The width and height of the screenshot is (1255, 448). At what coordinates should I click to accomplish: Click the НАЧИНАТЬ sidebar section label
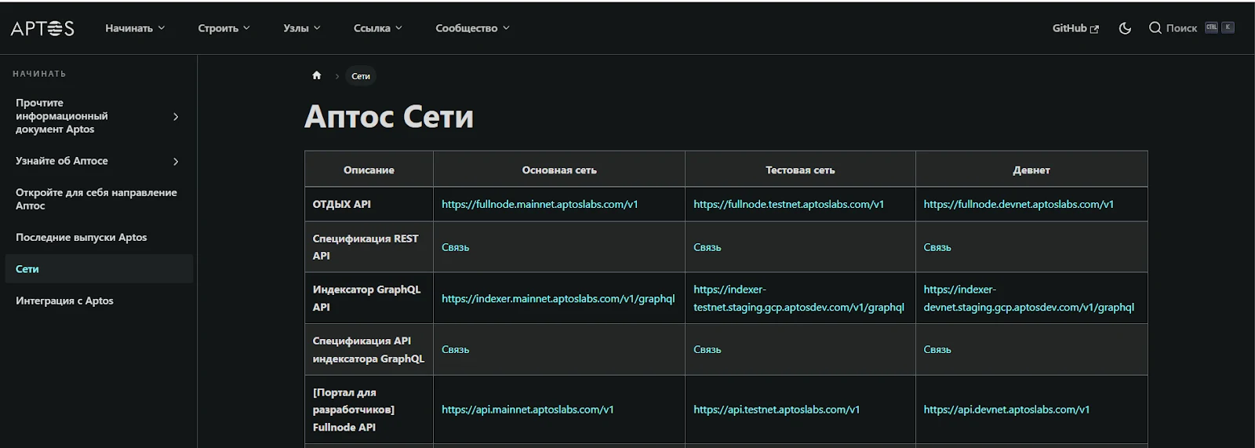coord(39,74)
